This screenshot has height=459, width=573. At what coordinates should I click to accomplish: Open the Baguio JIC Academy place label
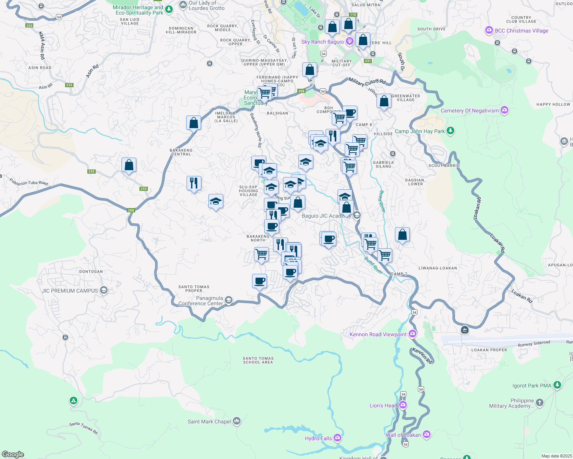pos(326,215)
